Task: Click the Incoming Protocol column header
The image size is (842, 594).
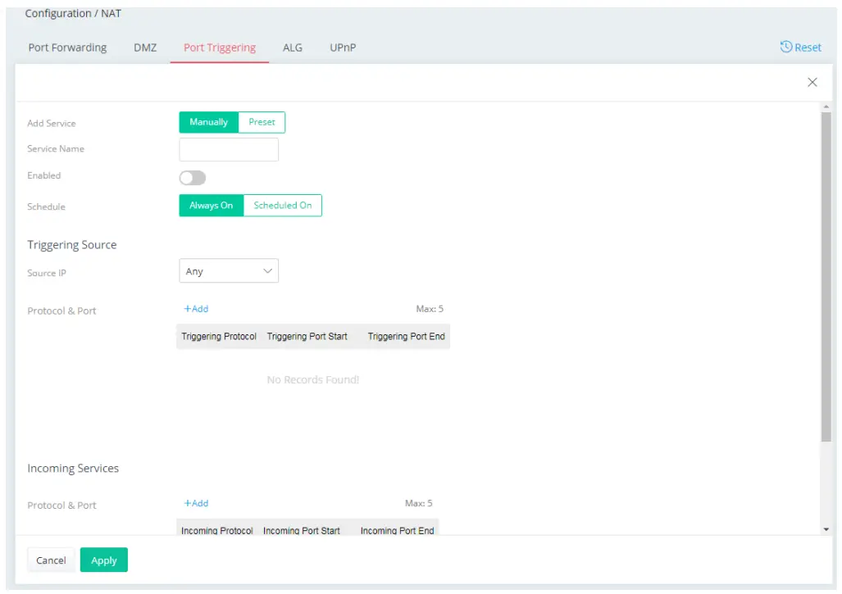Action: (x=217, y=530)
